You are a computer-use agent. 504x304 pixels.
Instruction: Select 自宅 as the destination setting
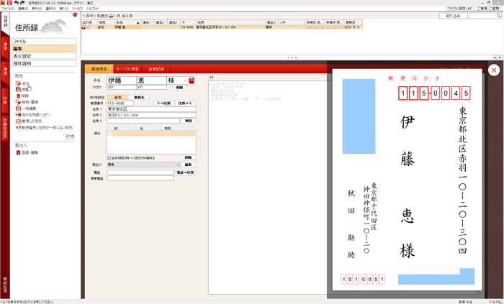[x=120, y=97]
